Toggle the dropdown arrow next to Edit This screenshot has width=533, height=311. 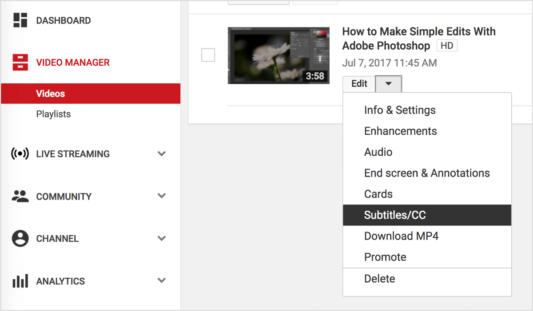click(389, 84)
